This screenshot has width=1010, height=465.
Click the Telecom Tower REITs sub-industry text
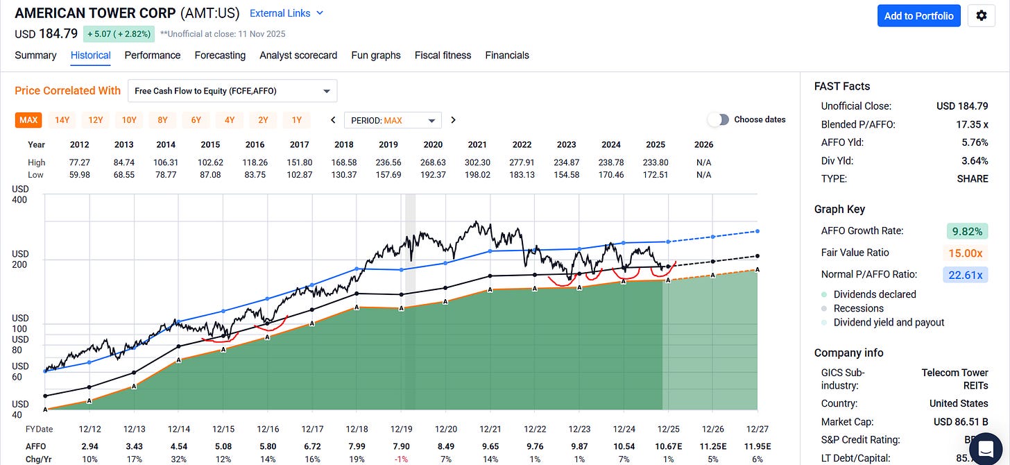coord(955,379)
